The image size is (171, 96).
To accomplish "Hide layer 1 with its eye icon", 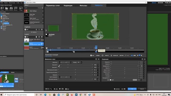I will pos(43,40).
